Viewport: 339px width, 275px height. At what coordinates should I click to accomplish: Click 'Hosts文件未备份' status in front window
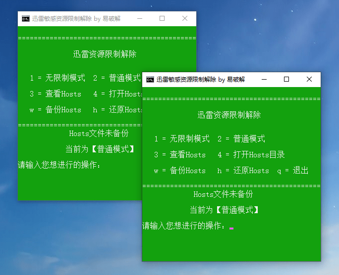pyautogui.click(x=223, y=194)
